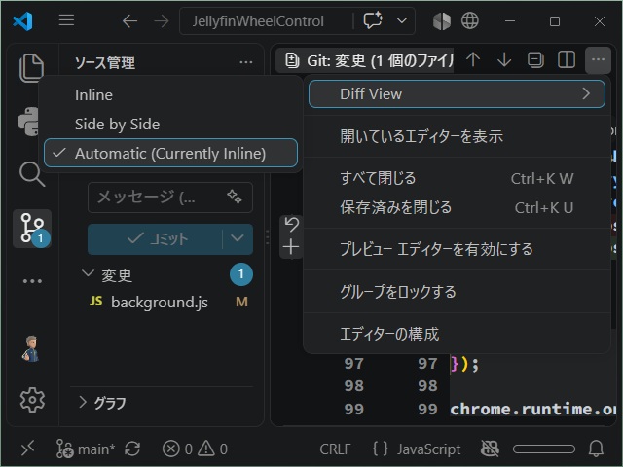Open the Manage gear icon
This screenshot has height=467, width=623.
tap(32, 400)
